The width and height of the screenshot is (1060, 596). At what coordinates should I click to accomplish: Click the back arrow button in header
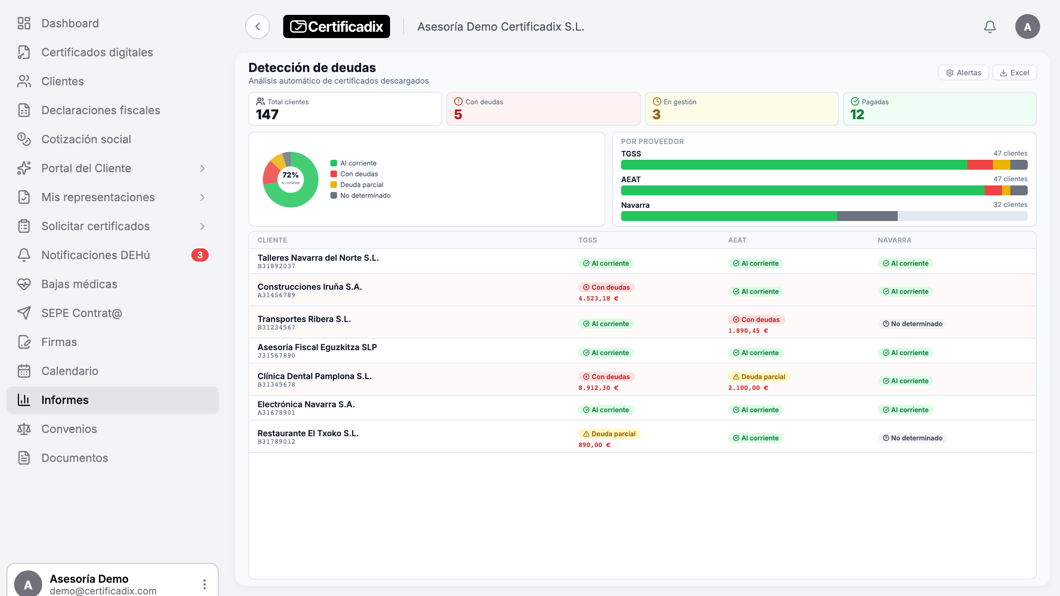tap(258, 26)
